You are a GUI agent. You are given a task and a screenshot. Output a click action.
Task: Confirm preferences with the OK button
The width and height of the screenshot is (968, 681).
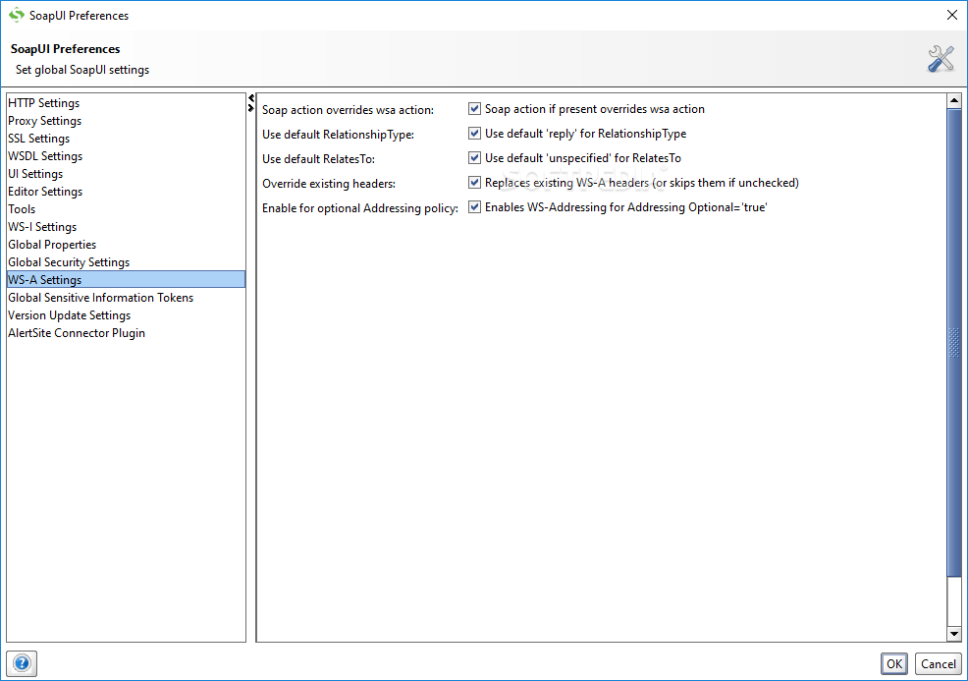point(894,664)
